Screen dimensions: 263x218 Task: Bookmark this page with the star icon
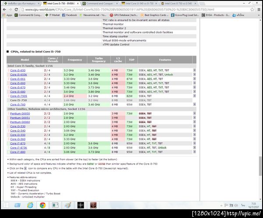point(252,10)
